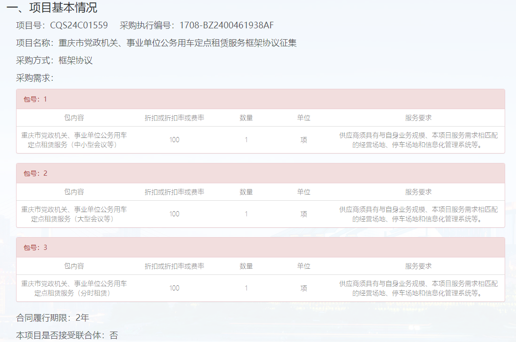This screenshot has height=342, width=516.
Task: Click the 分时租赁 rental service cell
Action: point(74,288)
